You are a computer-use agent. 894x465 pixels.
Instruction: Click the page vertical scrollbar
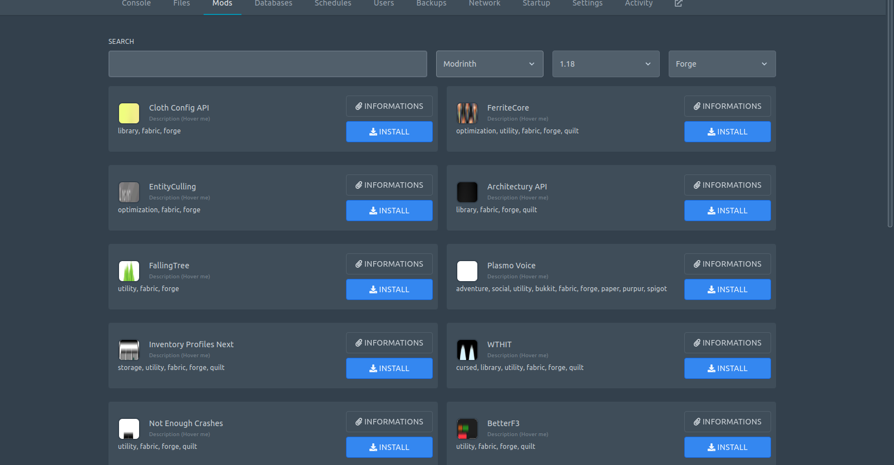point(890,114)
